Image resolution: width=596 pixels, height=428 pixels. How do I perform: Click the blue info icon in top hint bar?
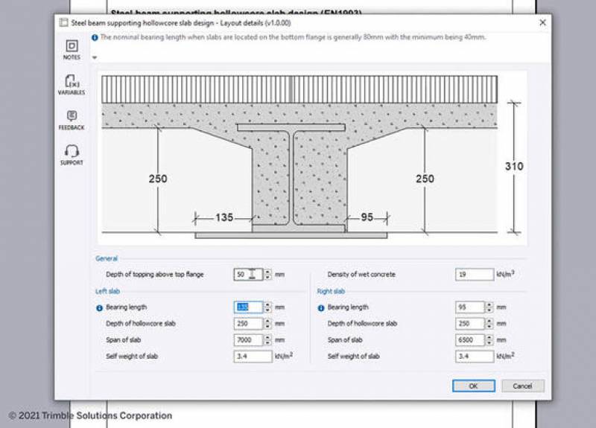point(95,36)
